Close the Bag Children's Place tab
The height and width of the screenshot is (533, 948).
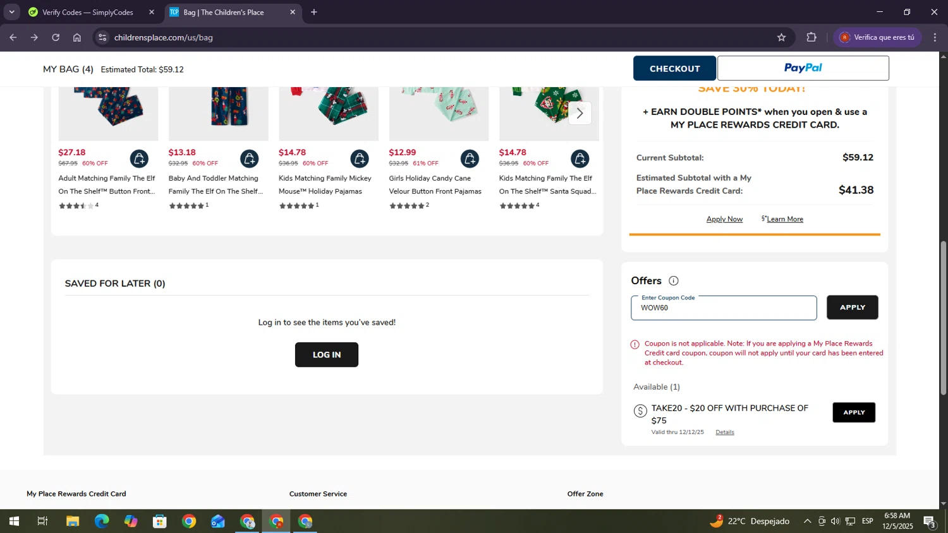(293, 12)
